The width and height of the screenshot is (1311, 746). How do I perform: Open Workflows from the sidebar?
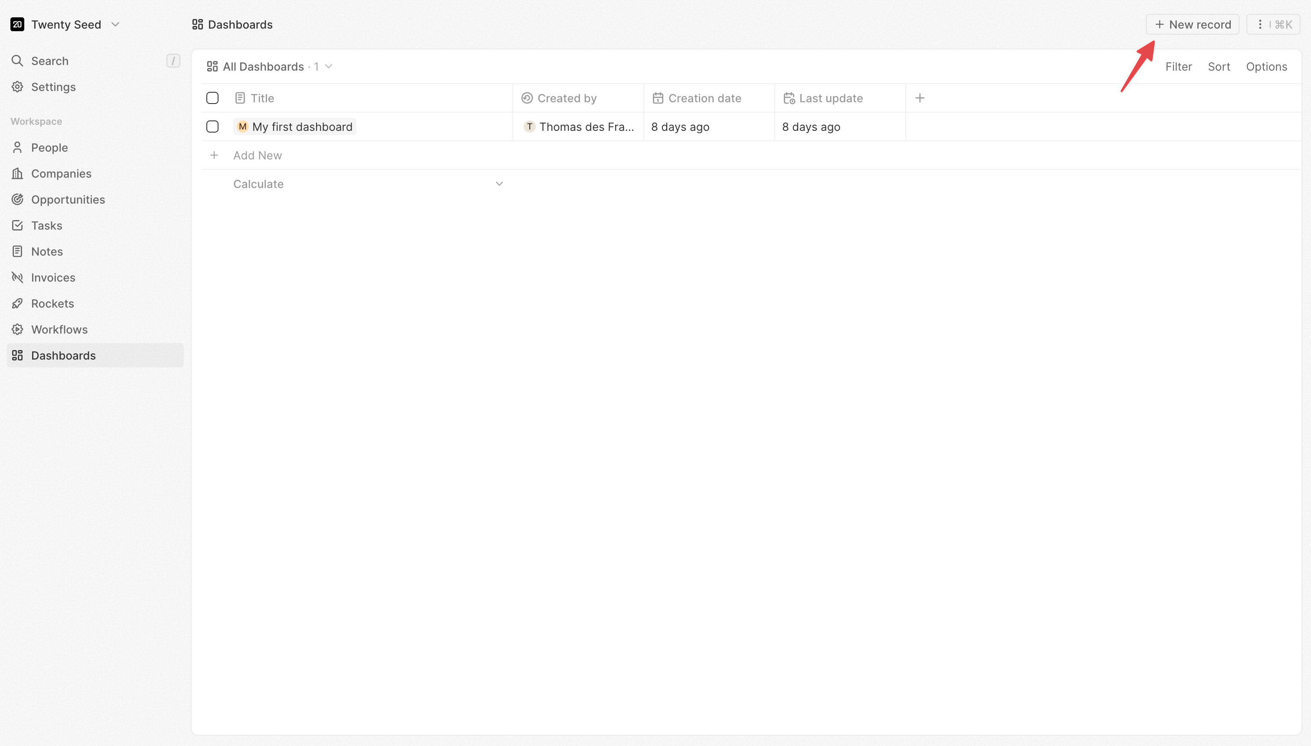(59, 329)
